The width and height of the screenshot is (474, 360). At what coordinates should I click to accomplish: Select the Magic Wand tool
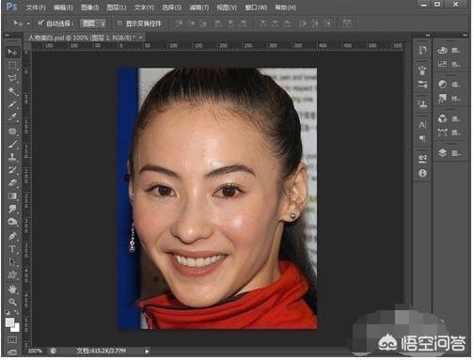point(12,91)
